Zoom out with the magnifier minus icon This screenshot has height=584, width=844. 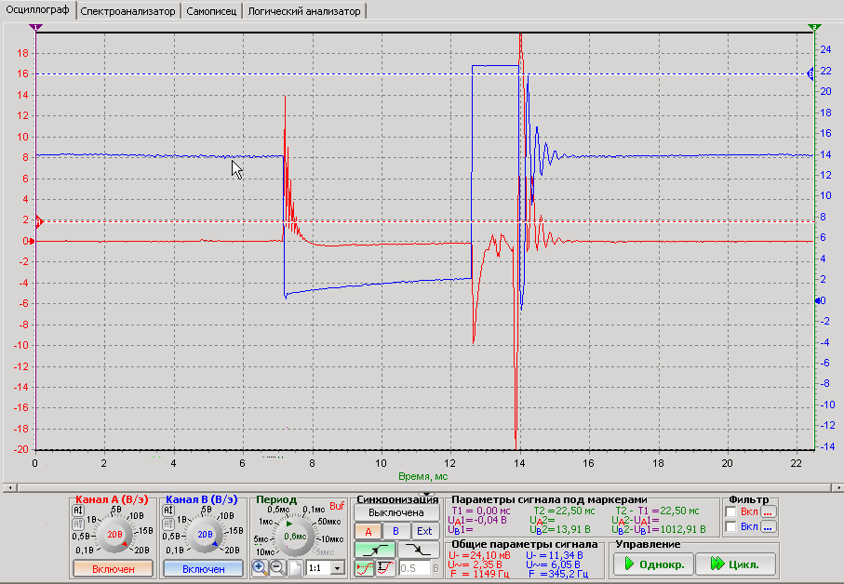coord(277,567)
